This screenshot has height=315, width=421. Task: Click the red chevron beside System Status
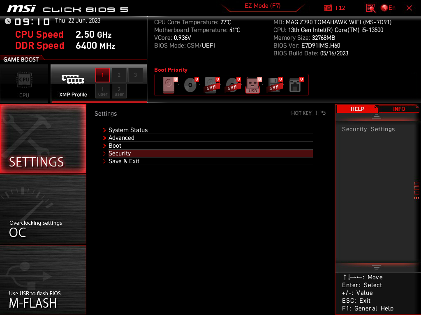(104, 130)
